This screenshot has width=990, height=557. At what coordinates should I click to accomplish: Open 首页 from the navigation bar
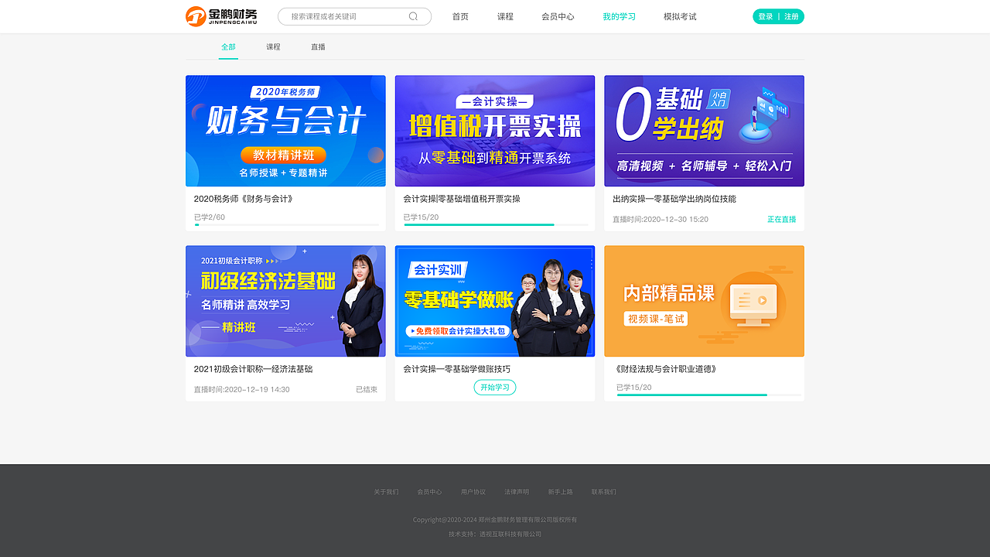click(460, 16)
